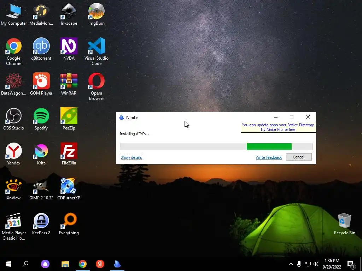Screen dimensions: 362x271
Task: Click Media Player Classic desktop icon
Action: tap(14, 226)
